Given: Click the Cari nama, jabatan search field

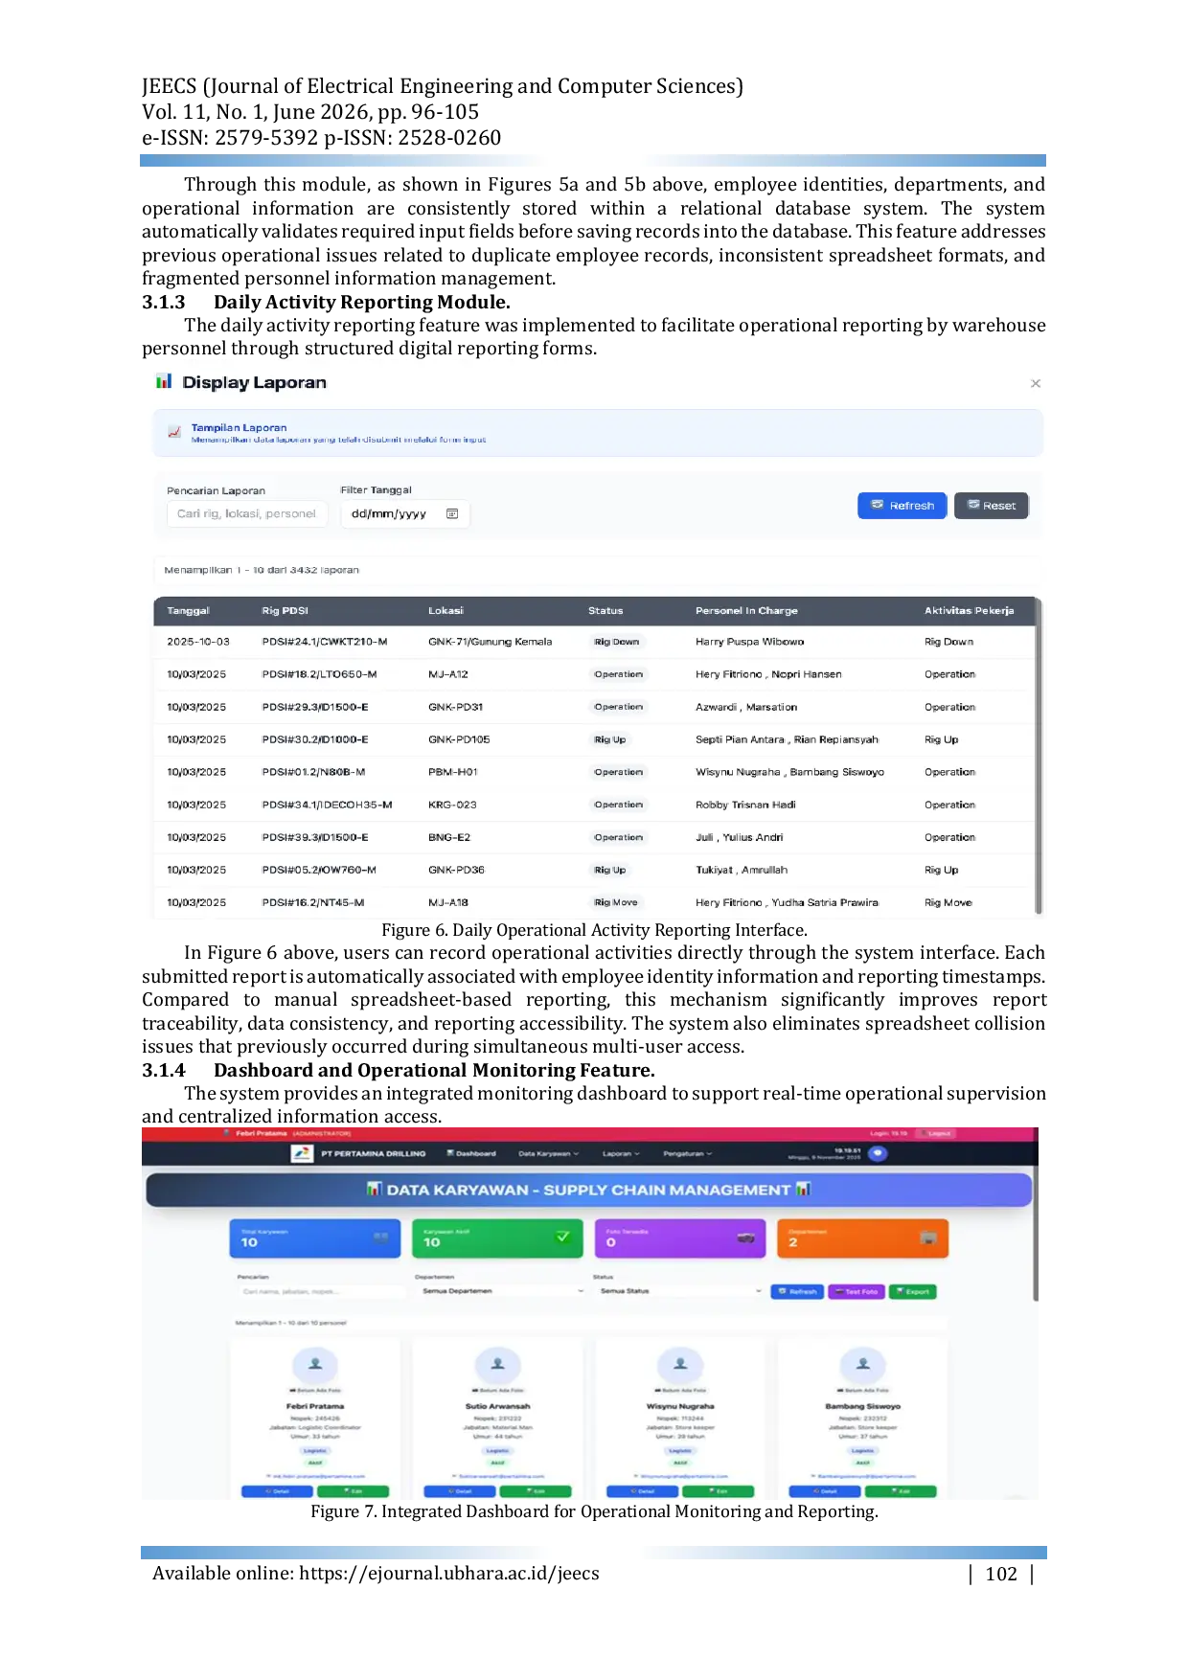Looking at the screenshot, I should click(322, 1291).
